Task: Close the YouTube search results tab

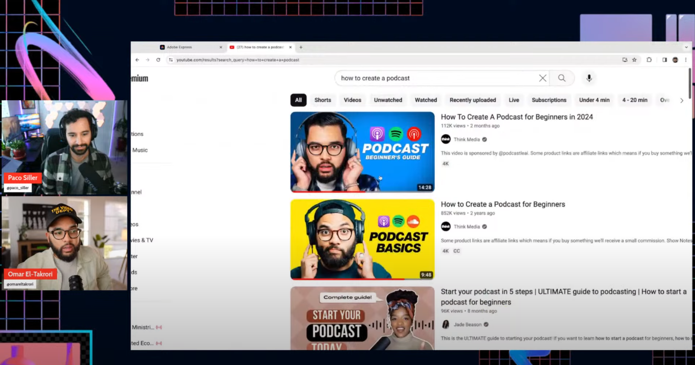Action: pos(290,47)
